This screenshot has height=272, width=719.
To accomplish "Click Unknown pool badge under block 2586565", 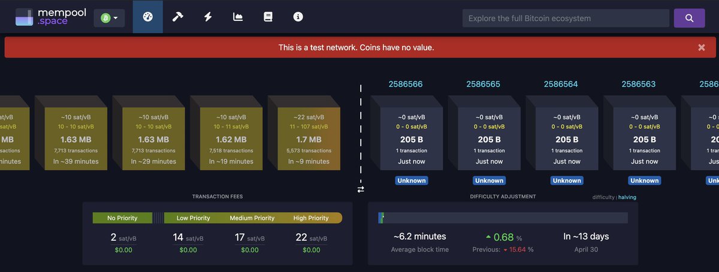I will pyautogui.click(x=490, y=180).
